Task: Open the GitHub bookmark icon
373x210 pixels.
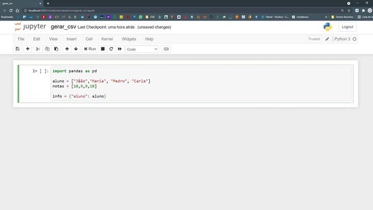Action: pos(211,17)
